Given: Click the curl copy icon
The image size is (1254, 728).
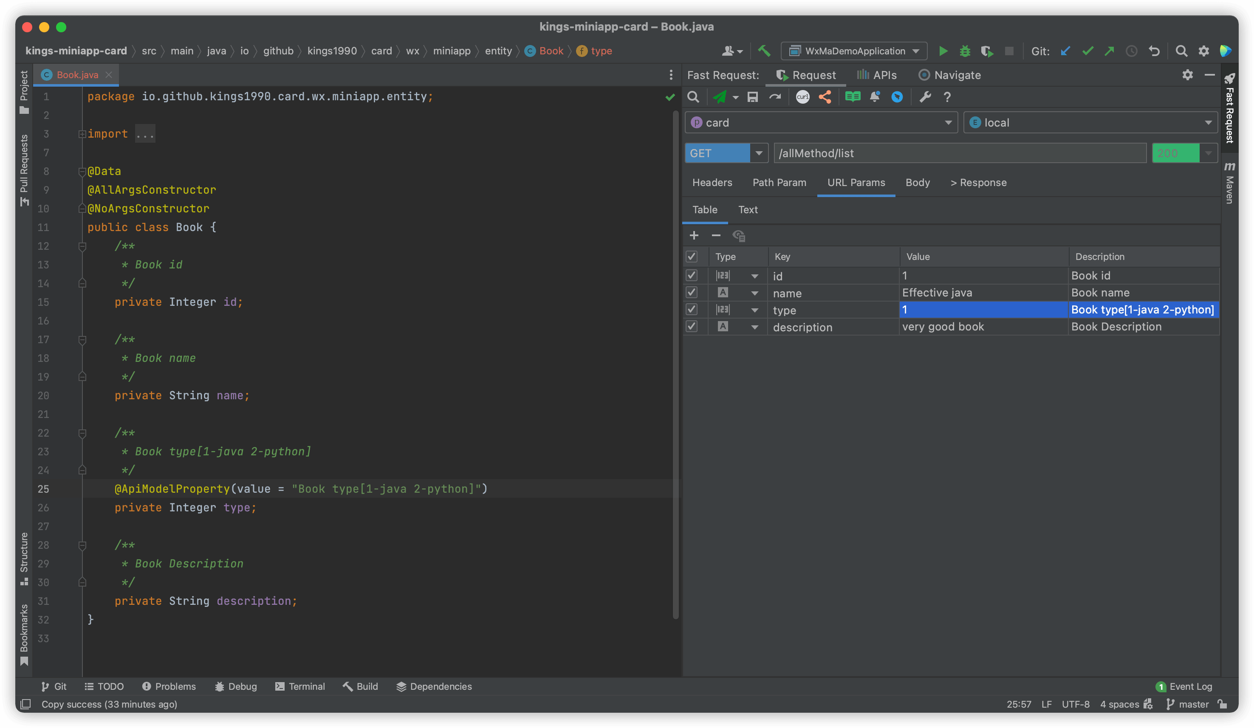Looking at the screenshot, I should pyautogui.click(x=802, y=97).
